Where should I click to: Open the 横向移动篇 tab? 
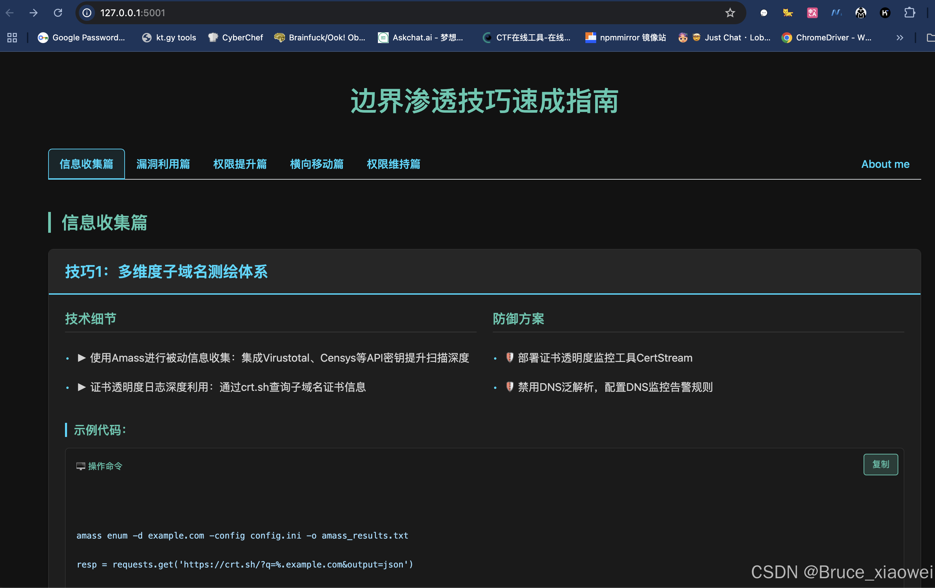point(317,164)
